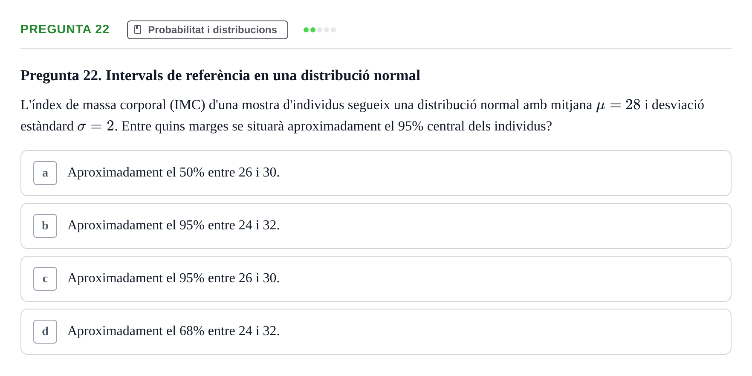Choose option 68% entre 24 i 32
This screenshot has height=376, width=752.
coord(376,332)
